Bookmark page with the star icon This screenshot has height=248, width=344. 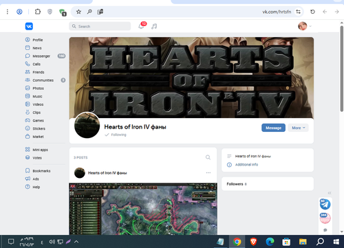[78, 12]
